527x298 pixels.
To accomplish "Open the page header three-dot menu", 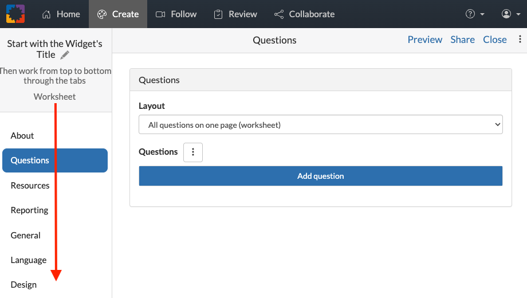I will click(520, 40).
